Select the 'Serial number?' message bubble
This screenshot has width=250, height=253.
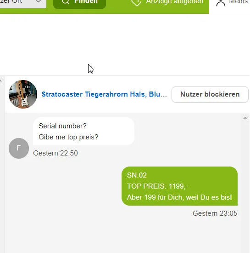click(x=83, y=132)
